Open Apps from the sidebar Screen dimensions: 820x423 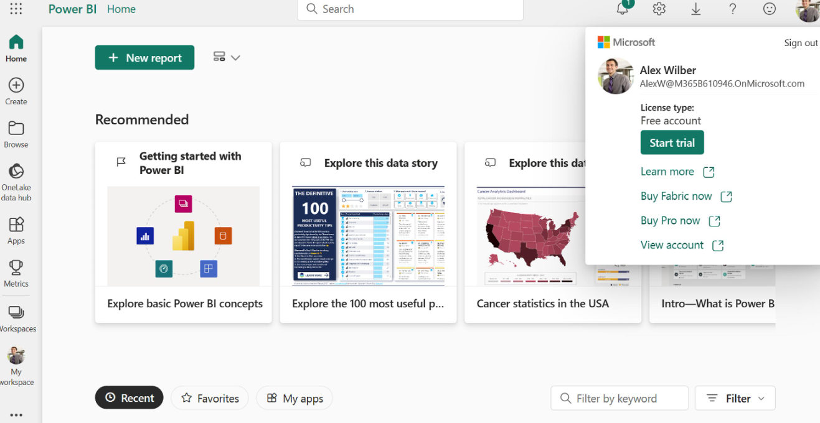pos(16,231)
